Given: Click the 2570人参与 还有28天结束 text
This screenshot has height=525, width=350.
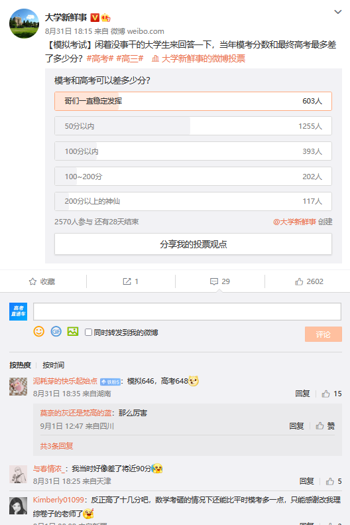Looking at the screenshot, I should click(x=97, y=222).
